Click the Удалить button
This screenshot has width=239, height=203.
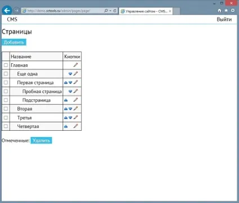pyautogui.click(x=41, y=140)
